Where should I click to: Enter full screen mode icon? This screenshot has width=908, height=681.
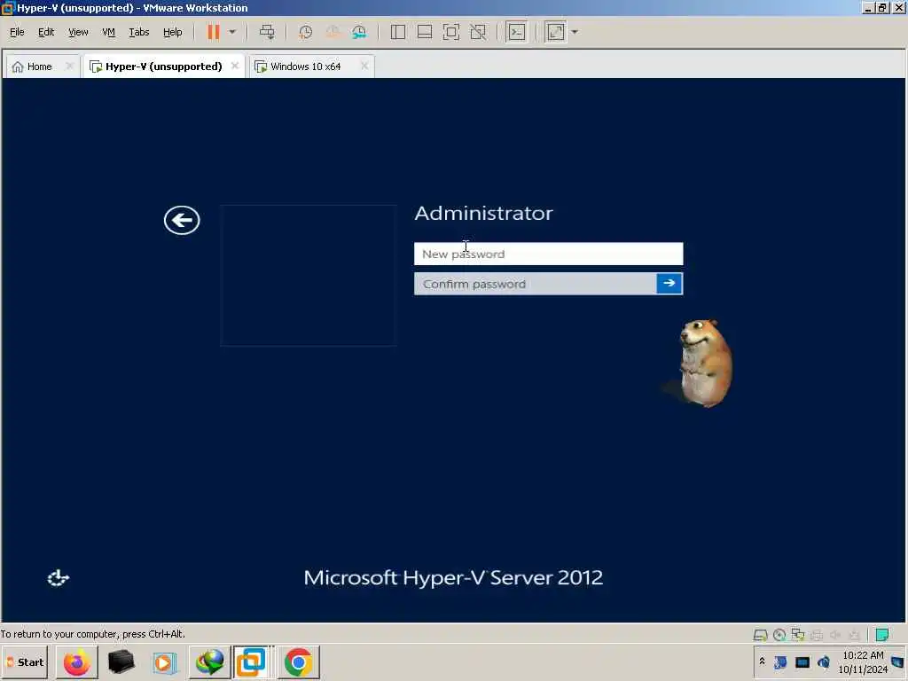[x=451, y=32]
